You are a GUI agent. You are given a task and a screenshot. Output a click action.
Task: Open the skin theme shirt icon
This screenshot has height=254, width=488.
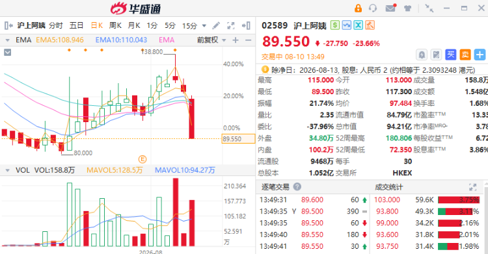pyautogui.click(x=408, y=8)
